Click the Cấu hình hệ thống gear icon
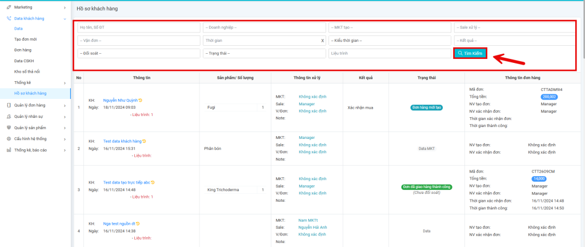 click(8, 138)
